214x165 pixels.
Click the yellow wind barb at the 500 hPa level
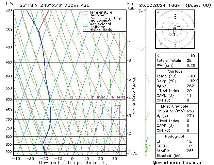pyautogui.click(x=148, y=78)
